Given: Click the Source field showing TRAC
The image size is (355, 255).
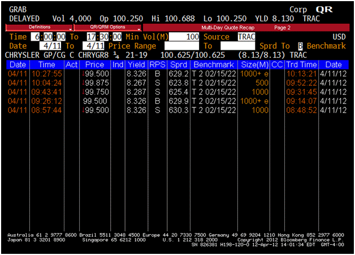Looking at the screenshot, I should 246,37.
